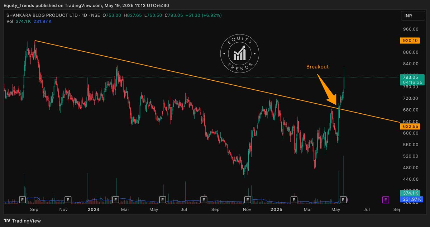Click the 560.00 price axis label
This screenshot has width=430, height=227.
click(411, 145)
